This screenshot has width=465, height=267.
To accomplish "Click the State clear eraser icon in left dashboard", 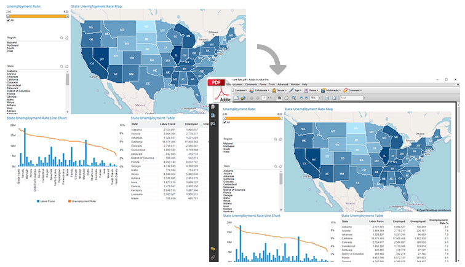I will click(66, 66).
